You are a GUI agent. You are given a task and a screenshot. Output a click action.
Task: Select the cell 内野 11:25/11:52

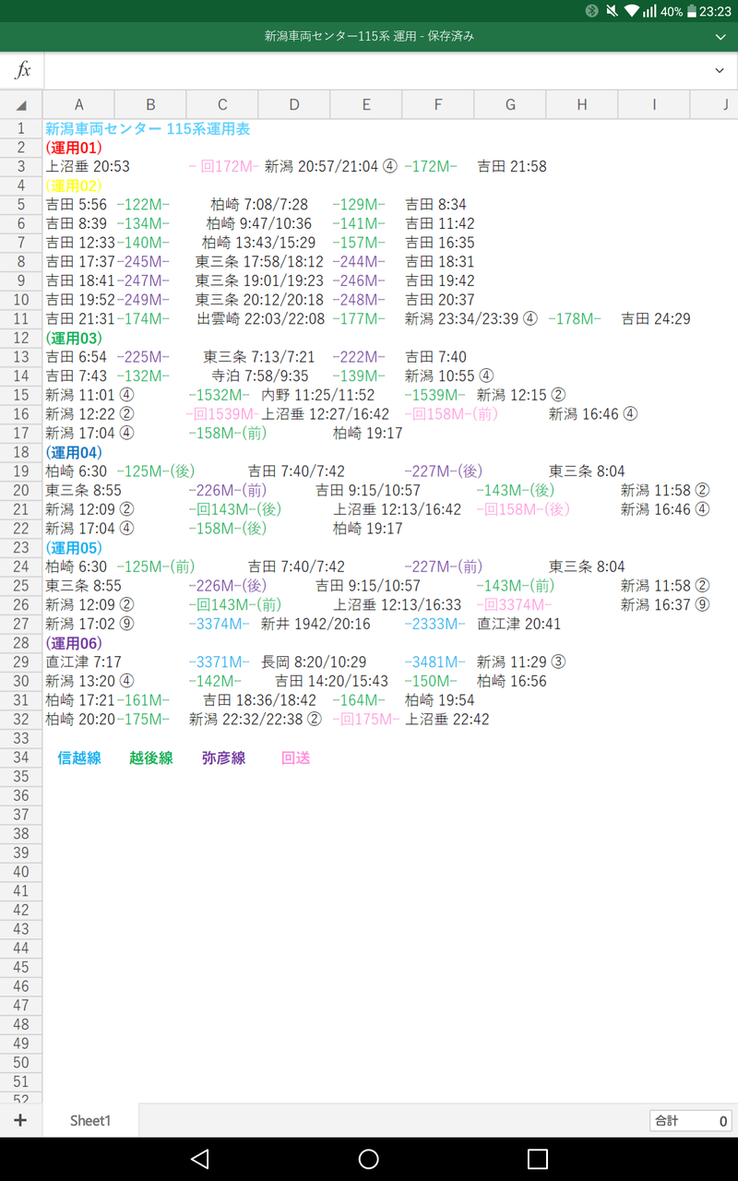pos(318,395)
